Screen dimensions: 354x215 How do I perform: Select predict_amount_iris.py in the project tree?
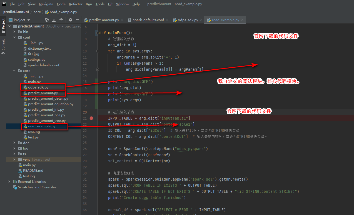coord(46,109)
